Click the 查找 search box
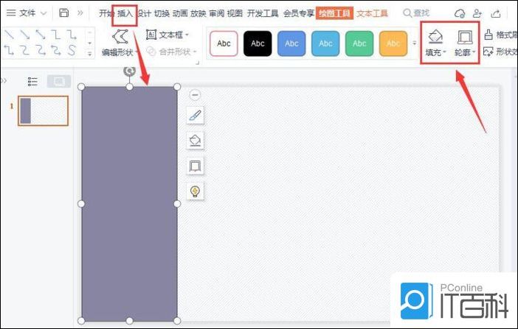The height and width of the screenshot is (329, 518). coord(416,13)
